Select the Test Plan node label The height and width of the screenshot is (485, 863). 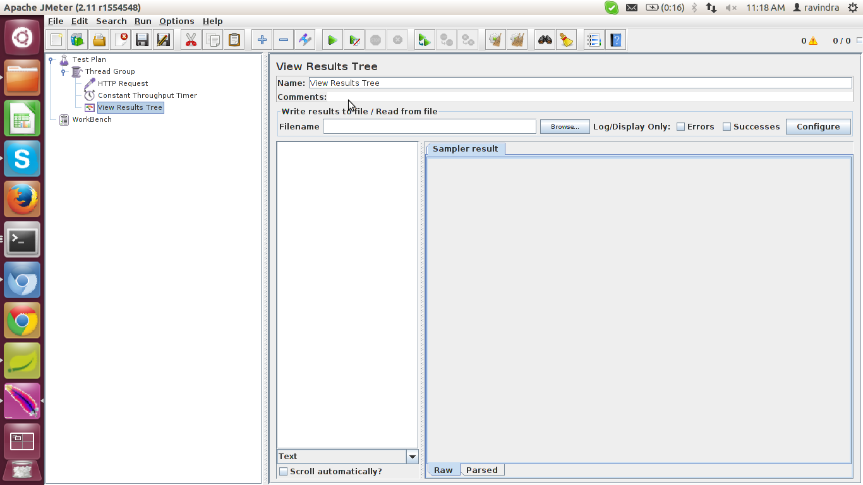(x=89, y=59)
